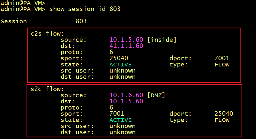Click the c2s src user "unknown" value
Image resolution: width=256 pixels, height=139 pixels.
coord(123,70)
